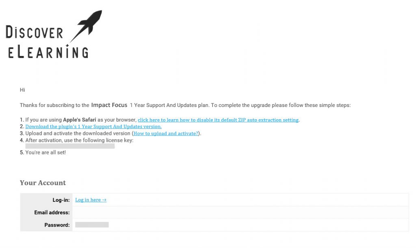Click the eLearning text in logo
416x248 pixels.
[x=48, y=51]
